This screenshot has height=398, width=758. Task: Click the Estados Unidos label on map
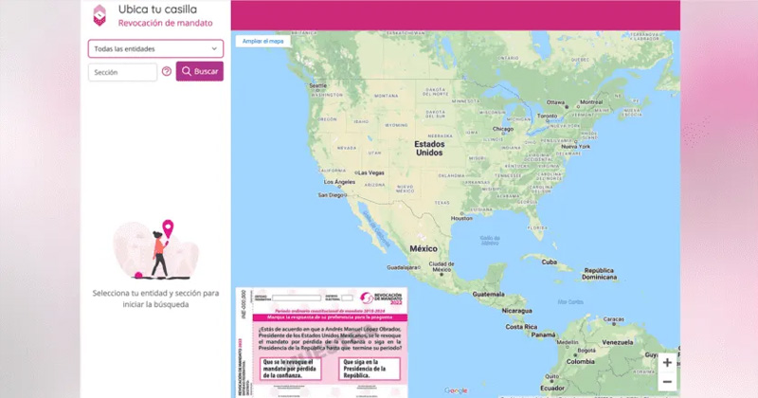coord(428,148)
